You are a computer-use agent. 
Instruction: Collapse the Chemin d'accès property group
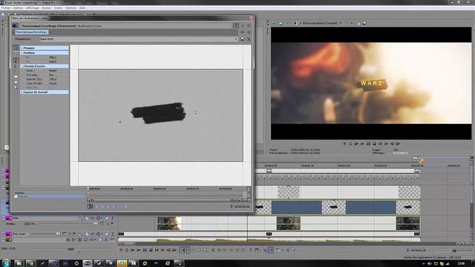tap(22, 66)
